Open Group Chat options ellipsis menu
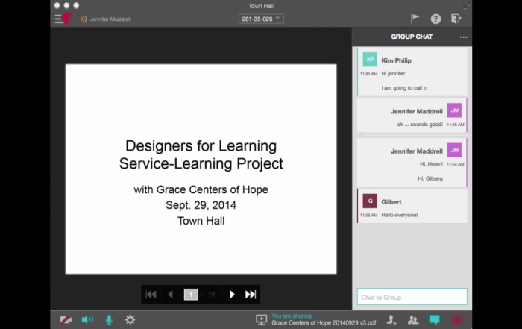522x329 pixels. tap(464, 37)
